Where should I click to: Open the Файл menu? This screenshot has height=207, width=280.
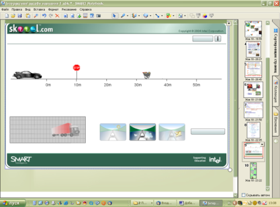point(5,10)
